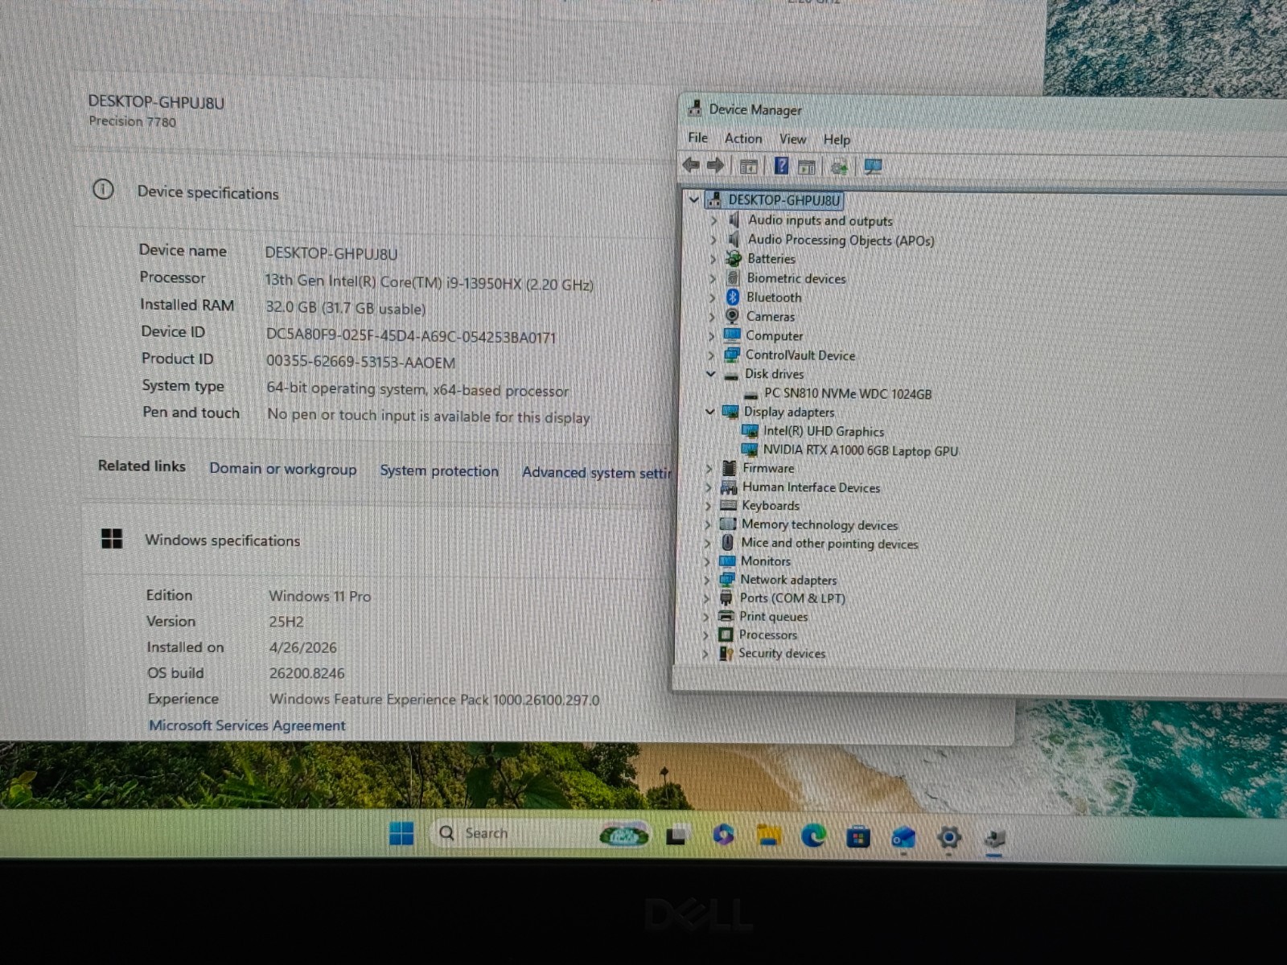
Task: Open the Microsoft Services Agreement link
Action: (x=247, y=725)
